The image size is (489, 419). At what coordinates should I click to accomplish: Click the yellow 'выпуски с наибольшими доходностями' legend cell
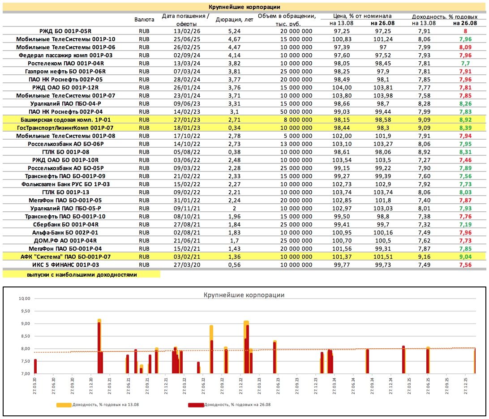point(81,274)
